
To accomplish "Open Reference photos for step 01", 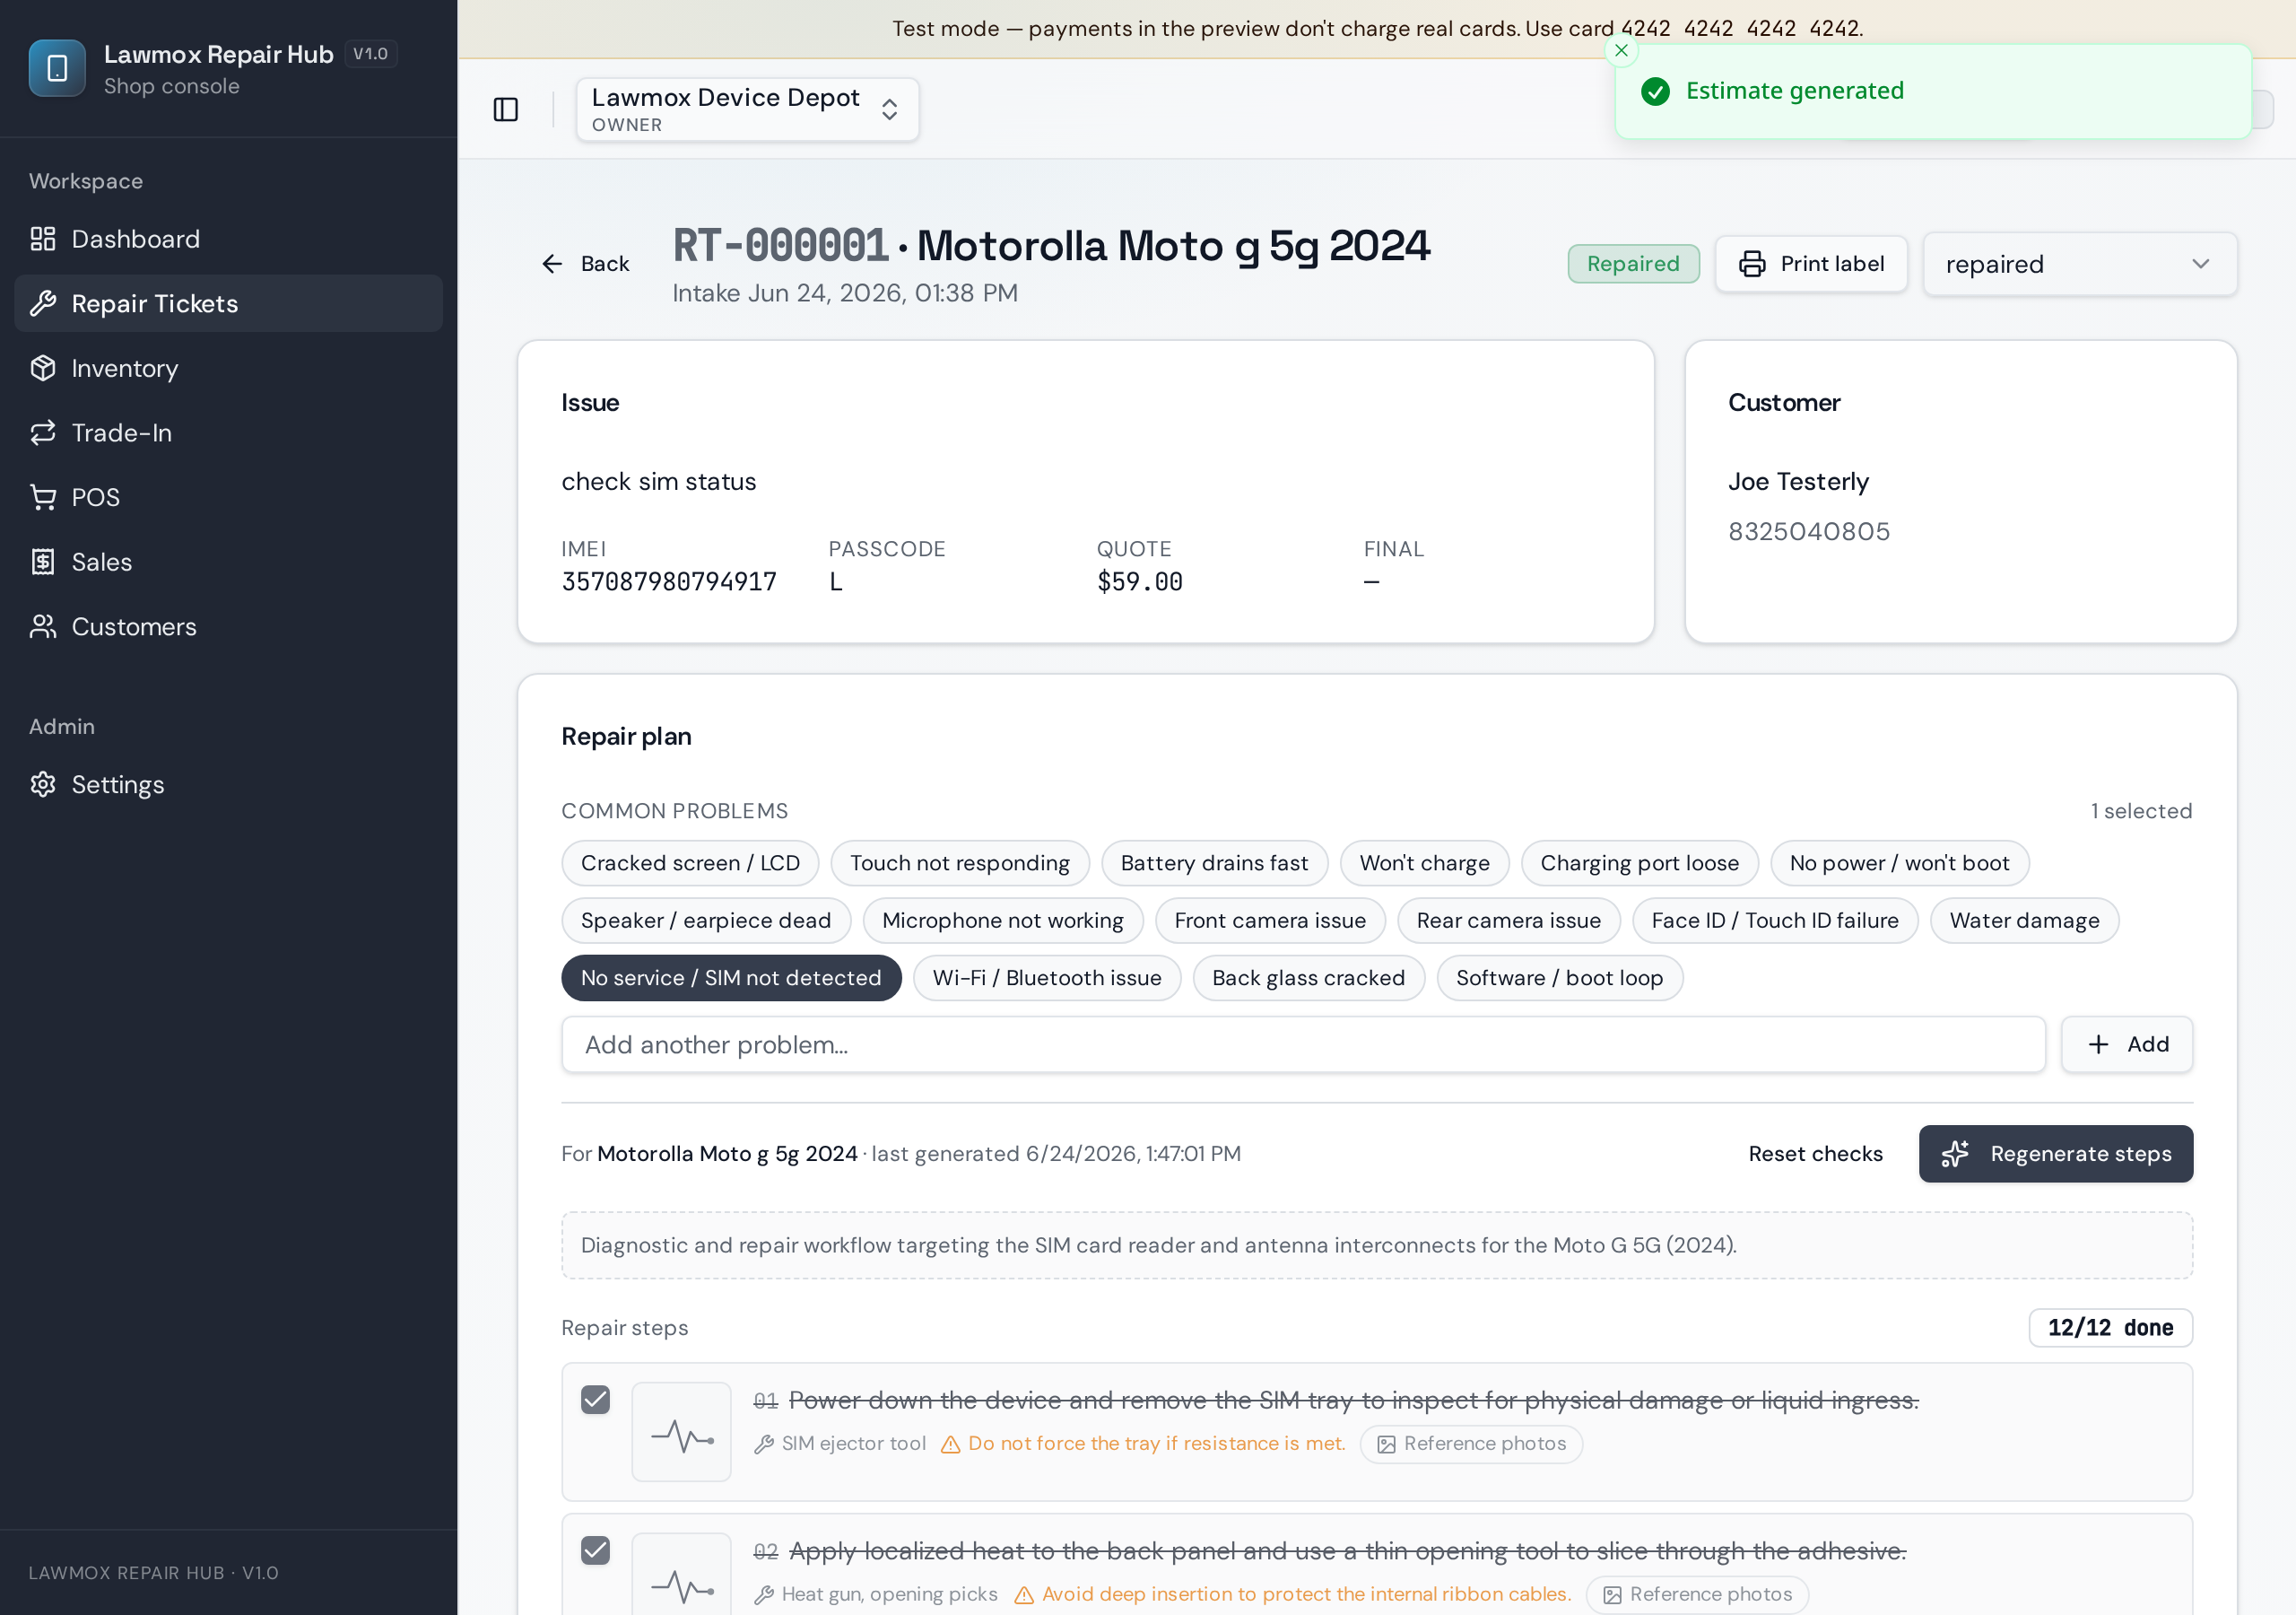I will click(1471, 1444).
